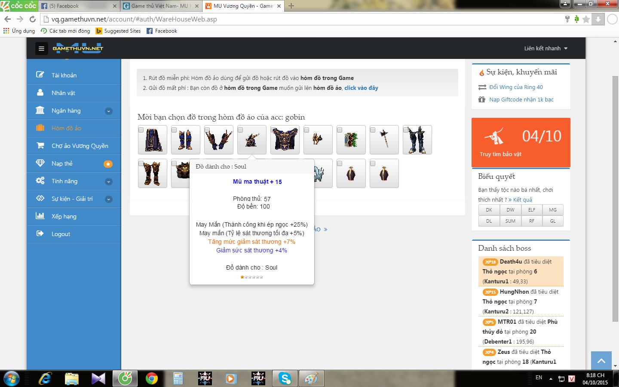Viewport: 619px width, 387px height.
Task: Click the small golden pauldron item icon
Action: pos(318,140)
